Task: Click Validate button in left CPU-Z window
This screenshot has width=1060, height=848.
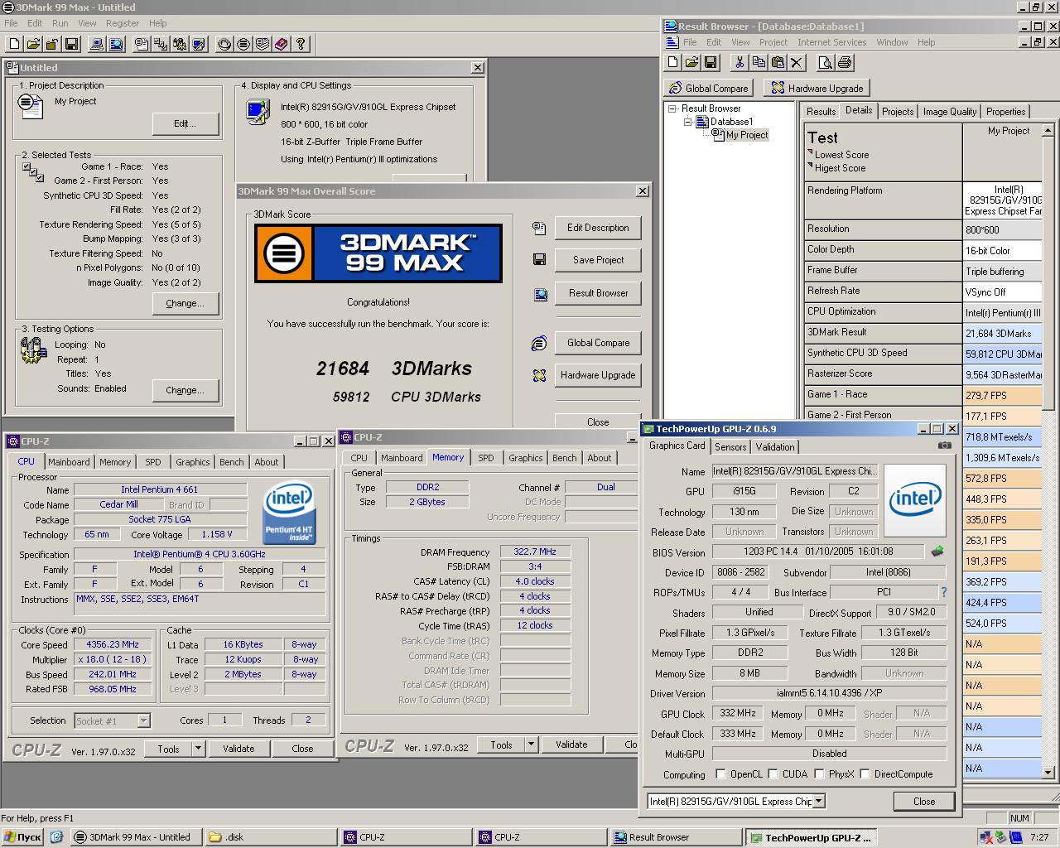Action: (238, 749)
